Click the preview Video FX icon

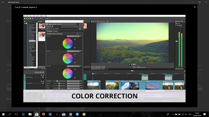(x=96, y=21)
